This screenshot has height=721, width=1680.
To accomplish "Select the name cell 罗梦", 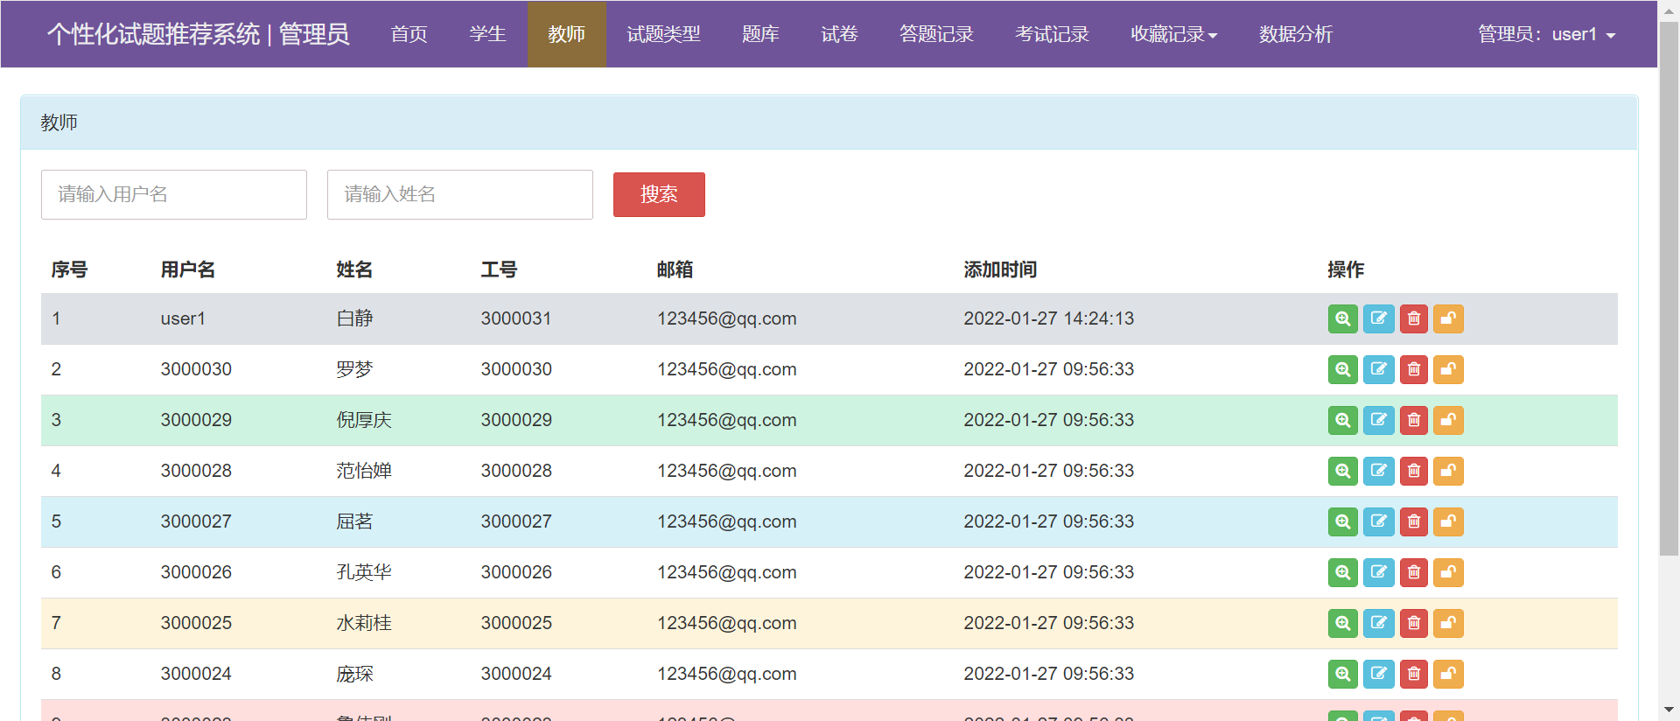I will pyautogui.click(x=354, y=369).
